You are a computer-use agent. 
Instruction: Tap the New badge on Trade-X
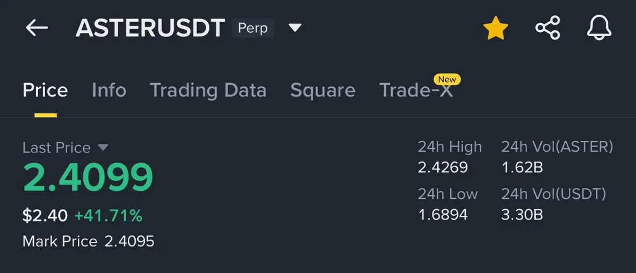[x=447, y=79]
